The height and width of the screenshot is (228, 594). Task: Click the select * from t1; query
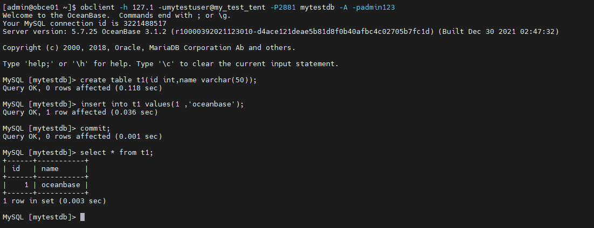click(116, 152)
